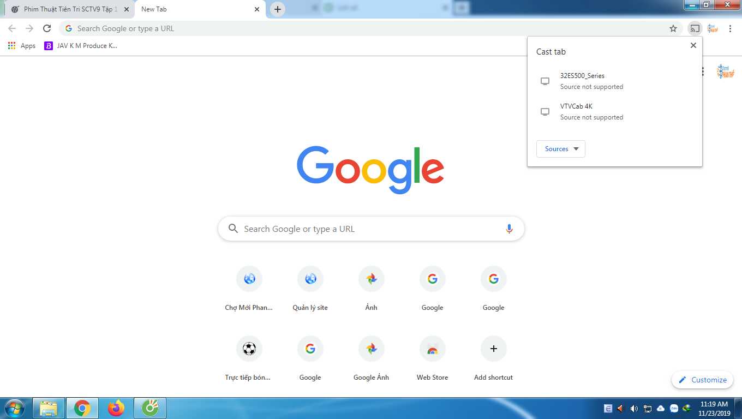Close the Cast tab popup

tap(693, 45)
